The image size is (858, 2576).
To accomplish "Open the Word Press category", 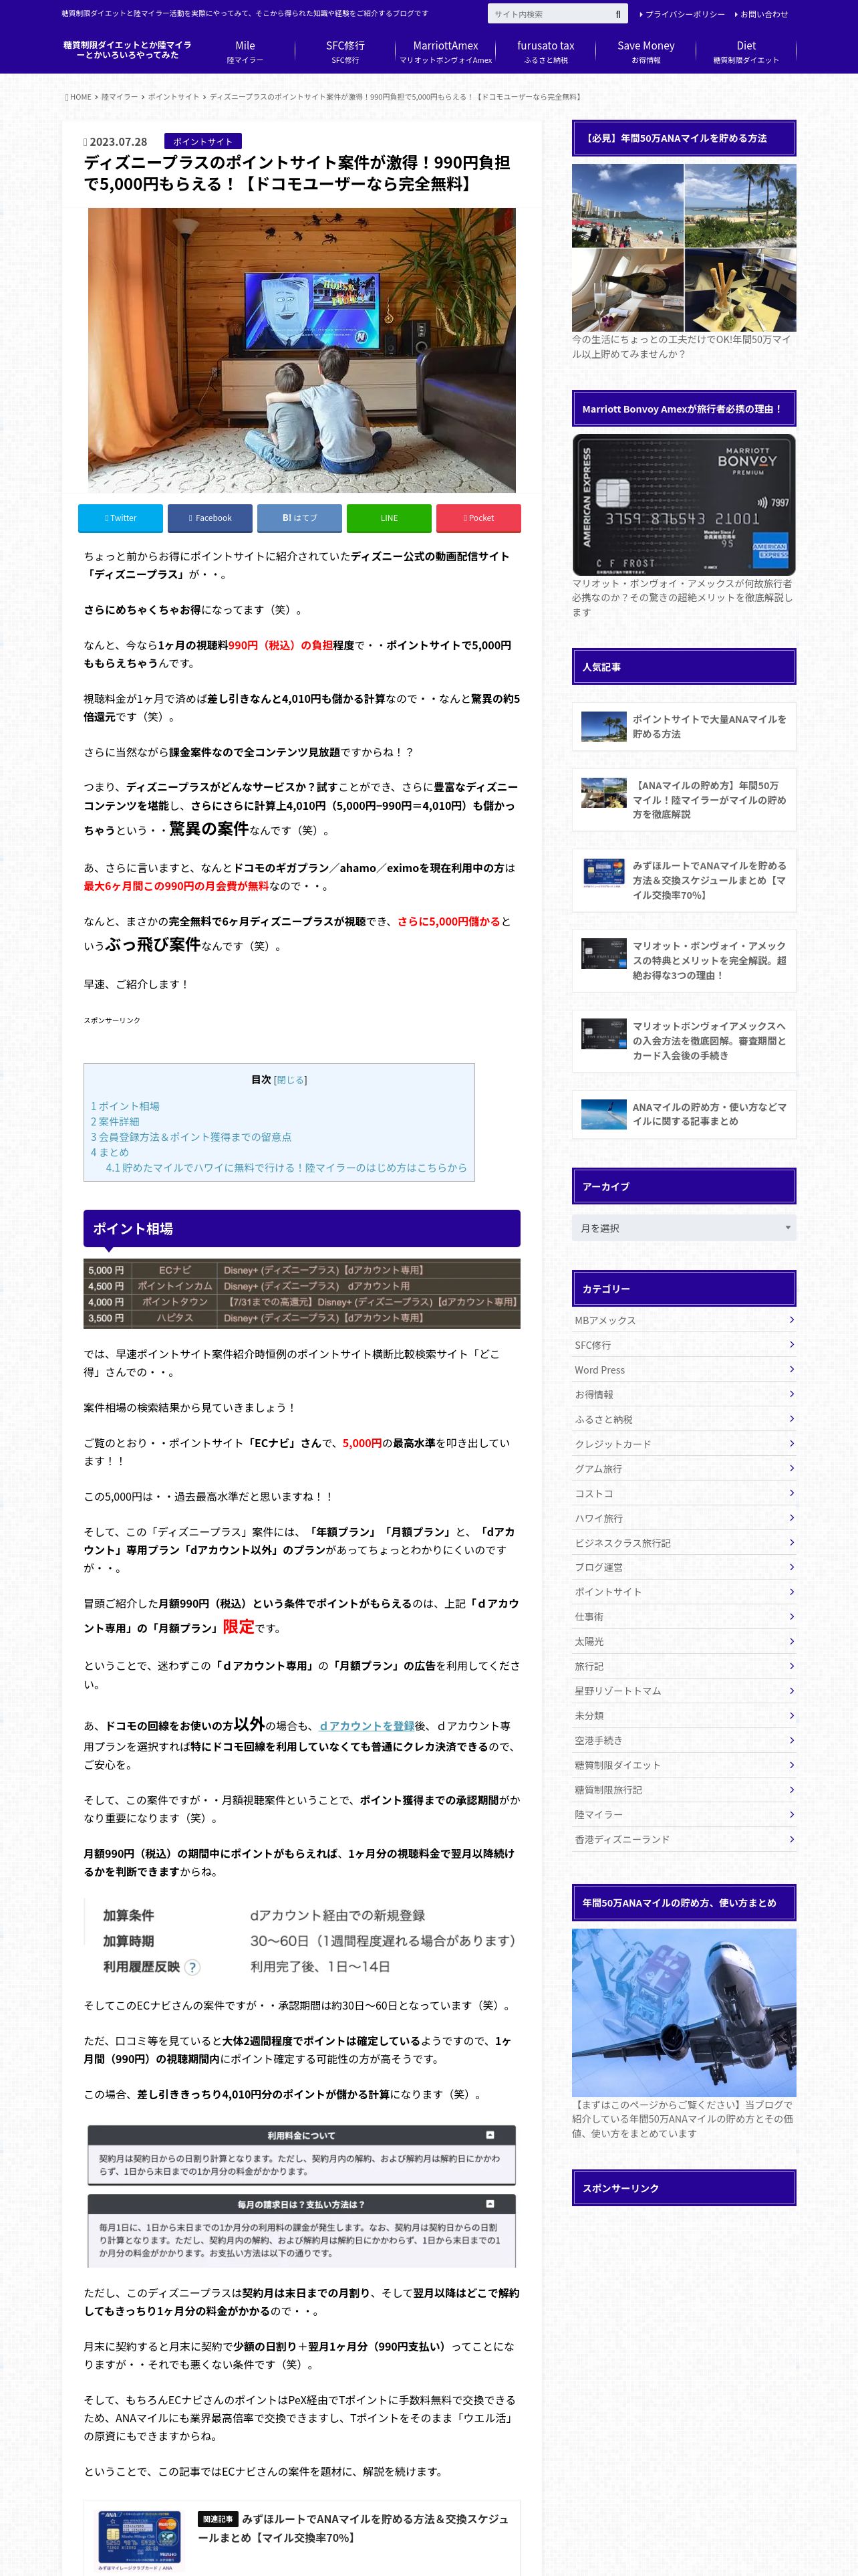I will pyautogui.click(x=683, y=1370).
